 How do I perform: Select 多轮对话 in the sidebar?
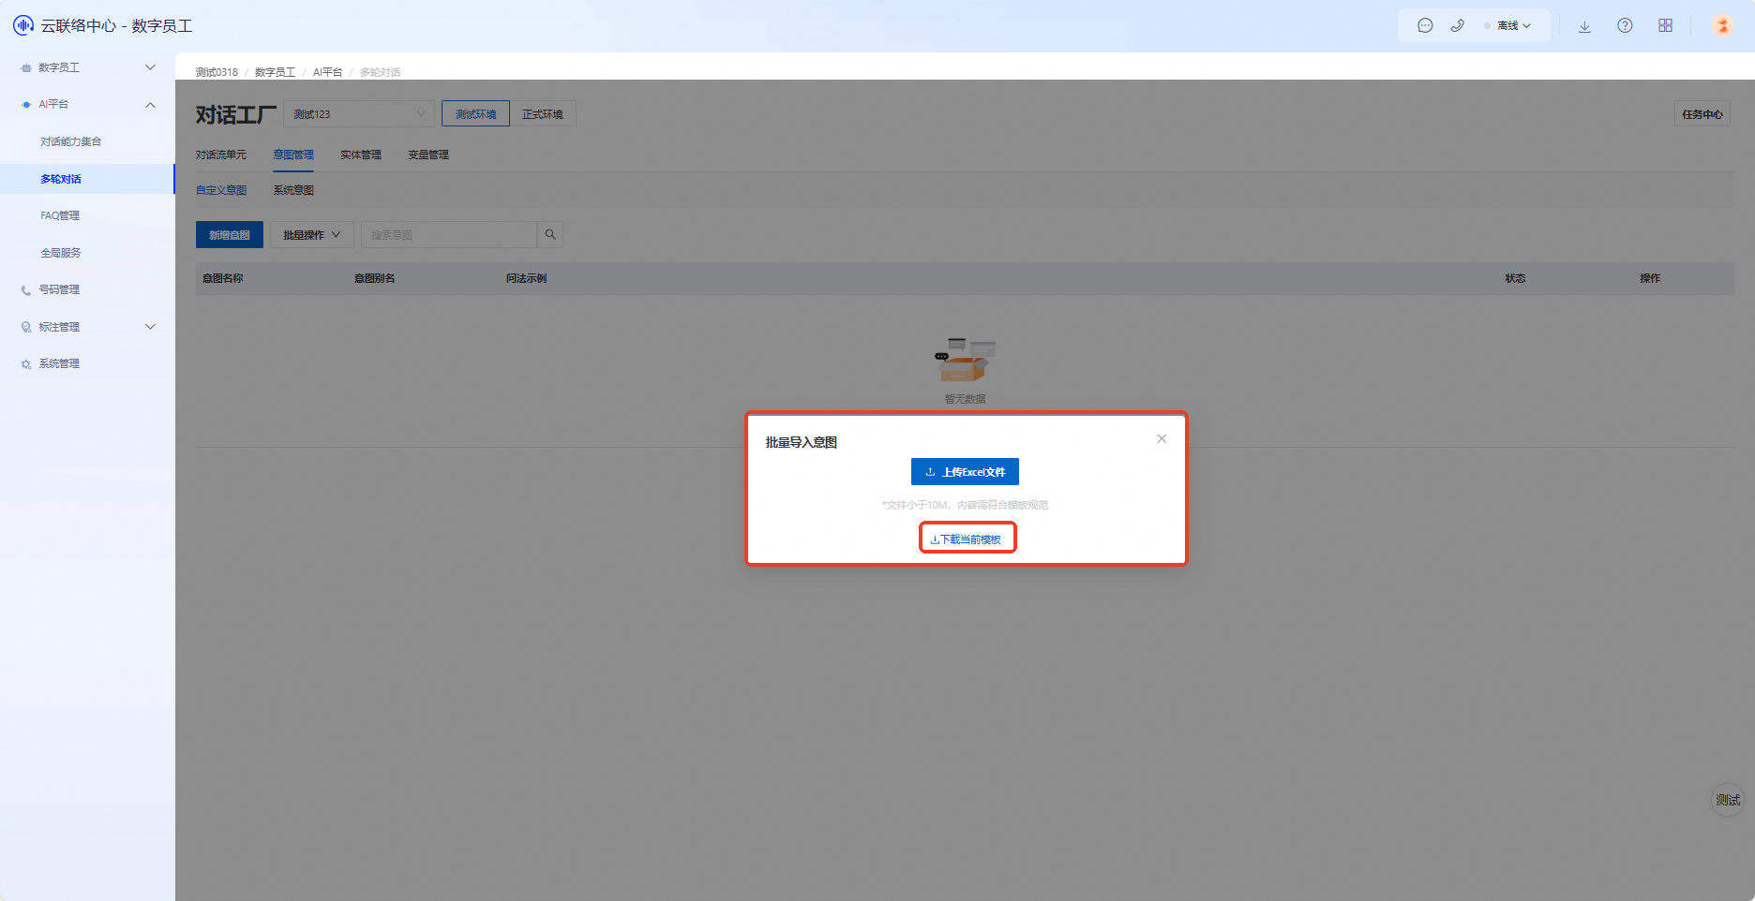87,179
